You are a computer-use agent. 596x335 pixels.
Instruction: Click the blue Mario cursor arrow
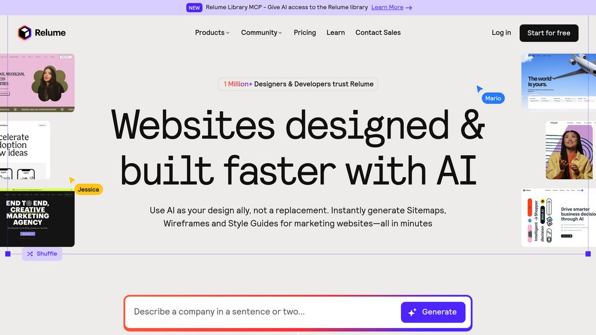pos(480,89)
